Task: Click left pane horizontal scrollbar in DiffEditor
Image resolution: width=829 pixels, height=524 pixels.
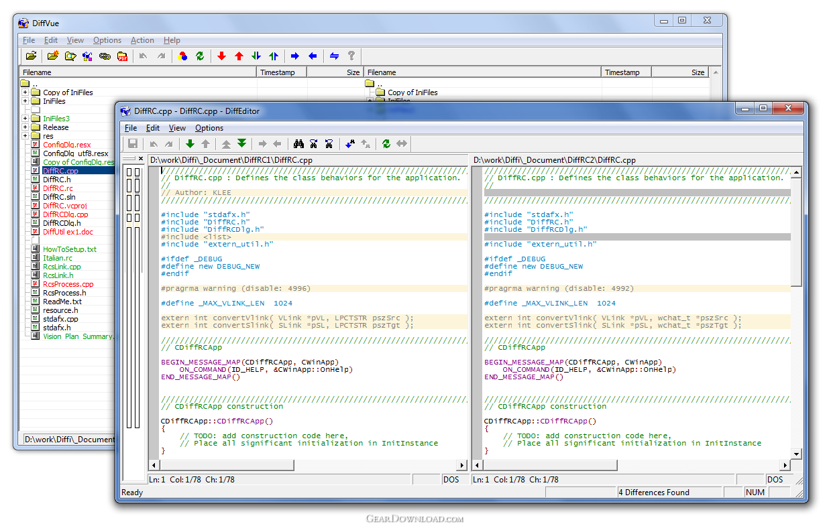Action: [308, 465]
